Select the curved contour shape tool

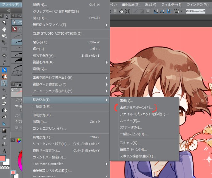click(4, 137)
